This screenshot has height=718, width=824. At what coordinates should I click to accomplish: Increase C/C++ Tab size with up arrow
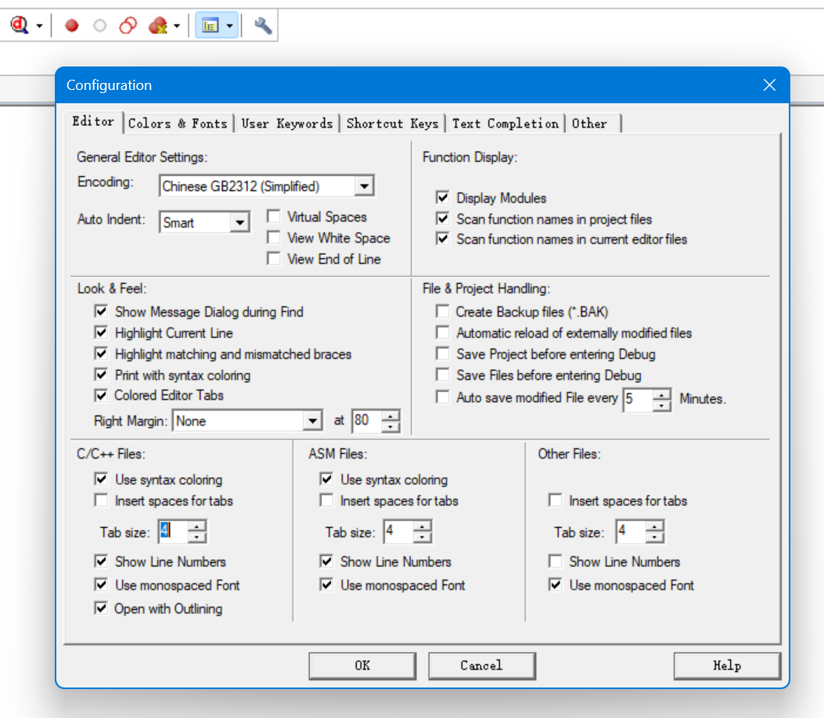pos(197,526)
